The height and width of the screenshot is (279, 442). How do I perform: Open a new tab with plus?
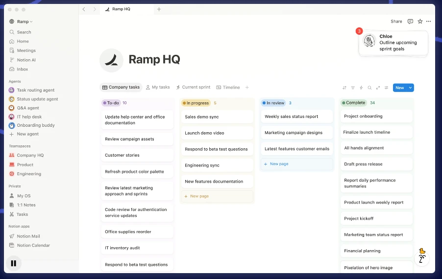(x=159, y=9)
